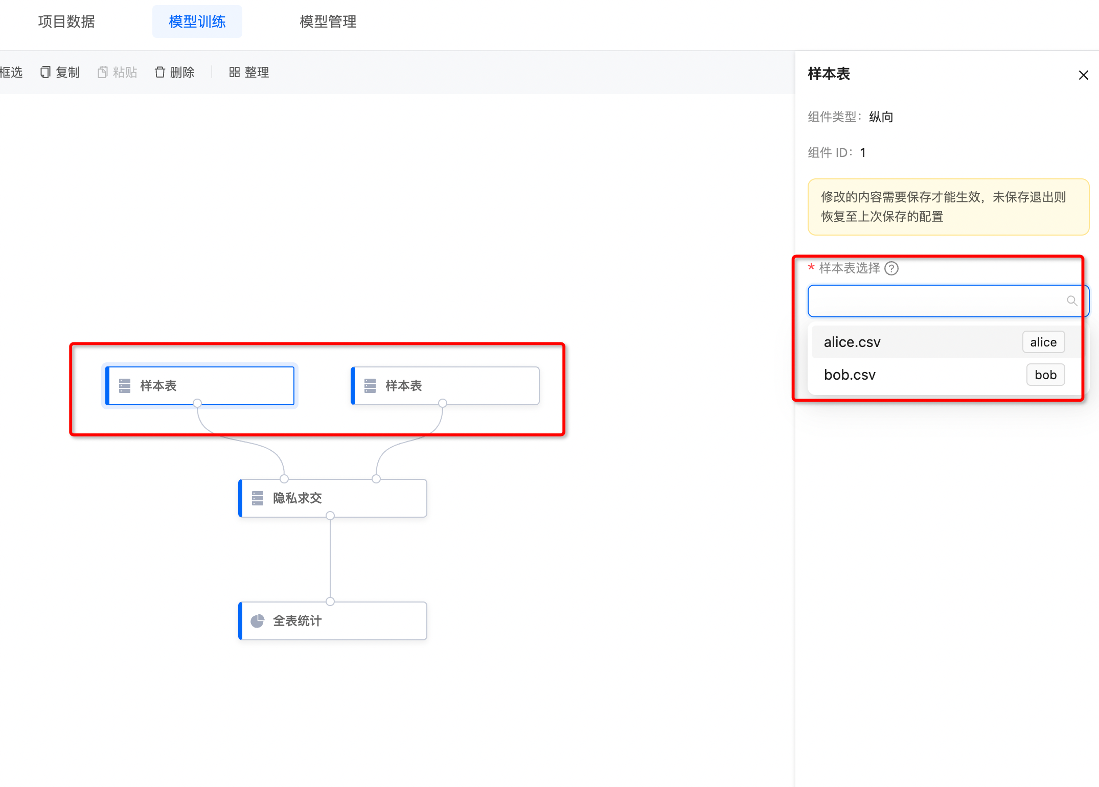Select the right 样本表 node on the canvas
1099x787 pixels.
tap(445, 386)
